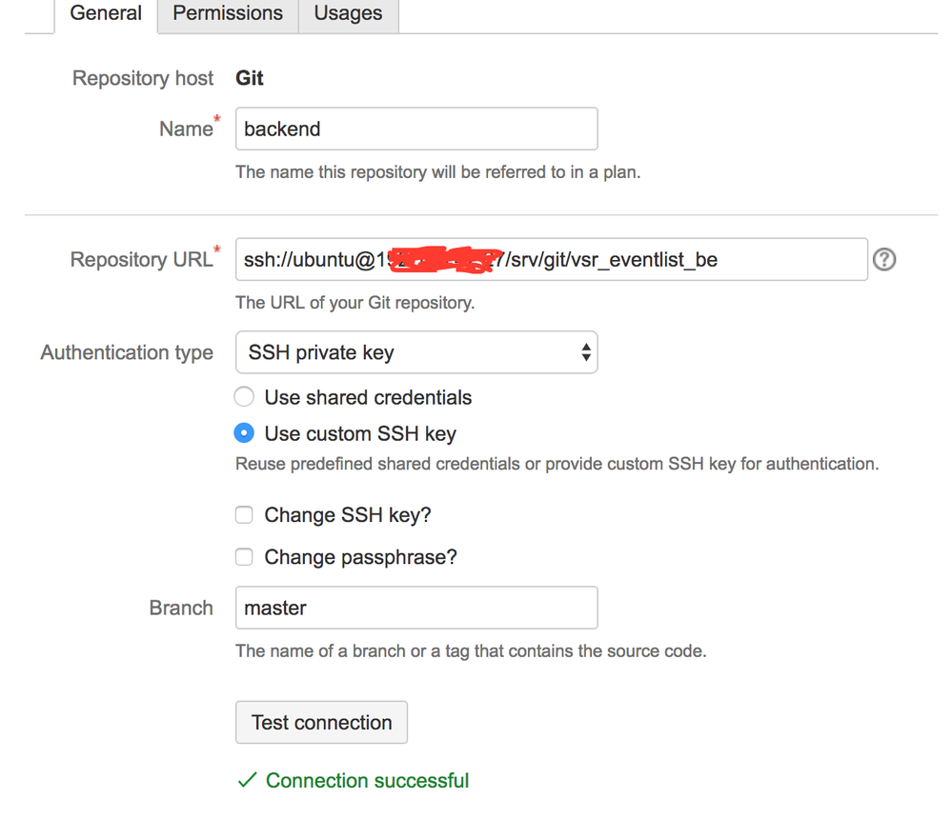Focus the Name field containing backend

tap(416, 129)
